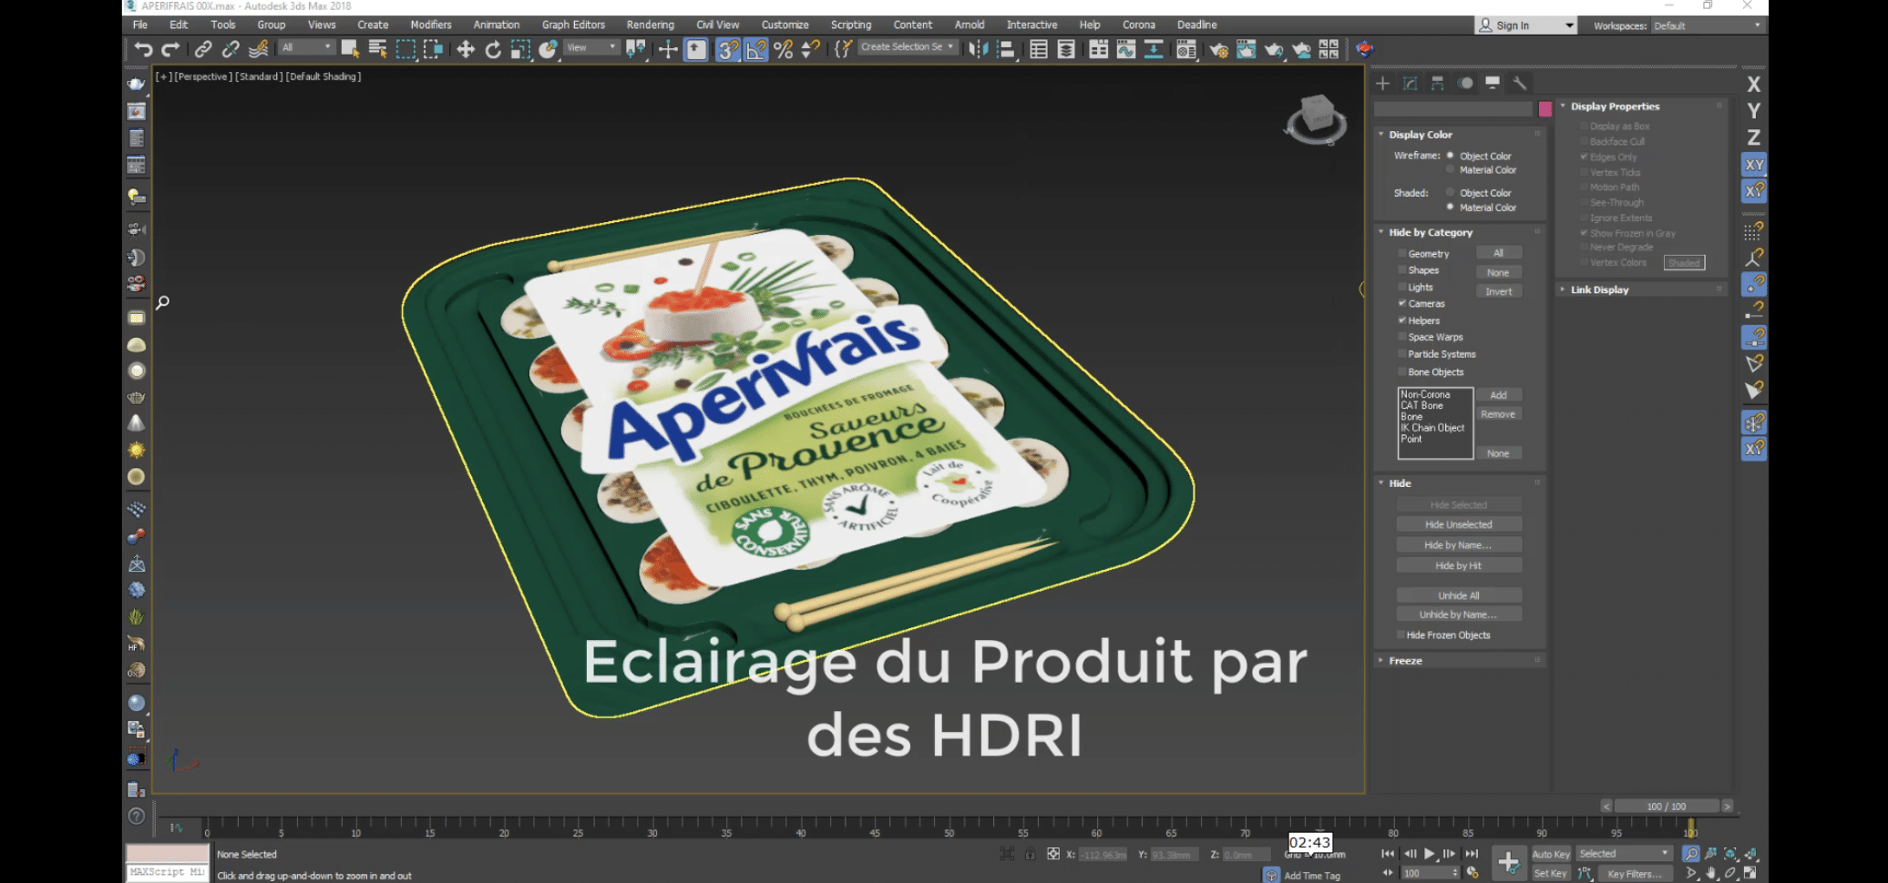This screenshot has width=1888, height=883.
Task: Open the Animation menu
Action: [x=497, y=25]
